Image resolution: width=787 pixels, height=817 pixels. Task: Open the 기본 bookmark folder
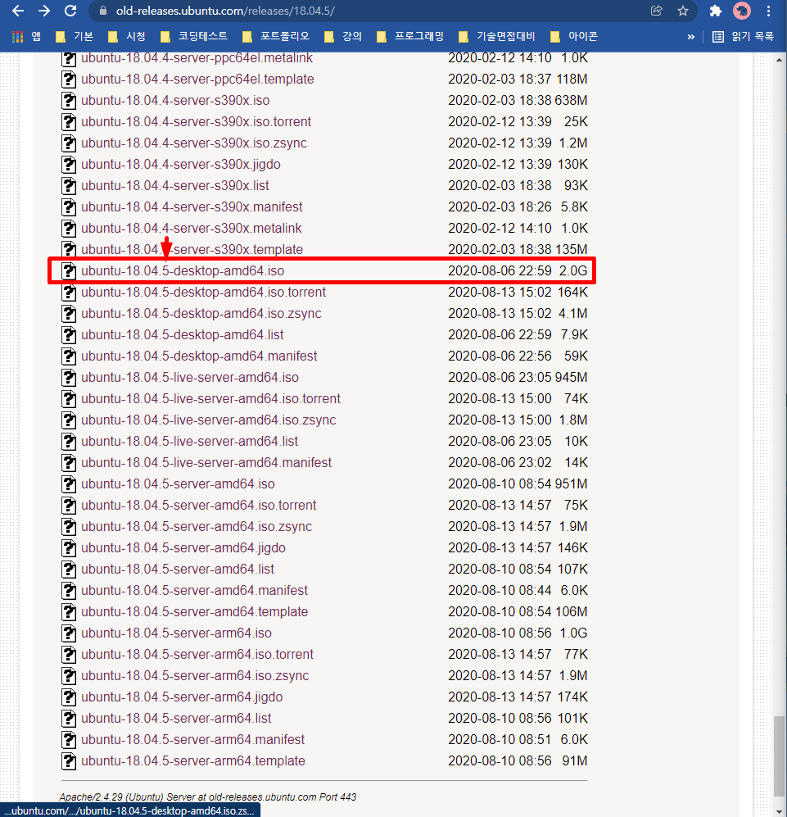coord(75,37)
